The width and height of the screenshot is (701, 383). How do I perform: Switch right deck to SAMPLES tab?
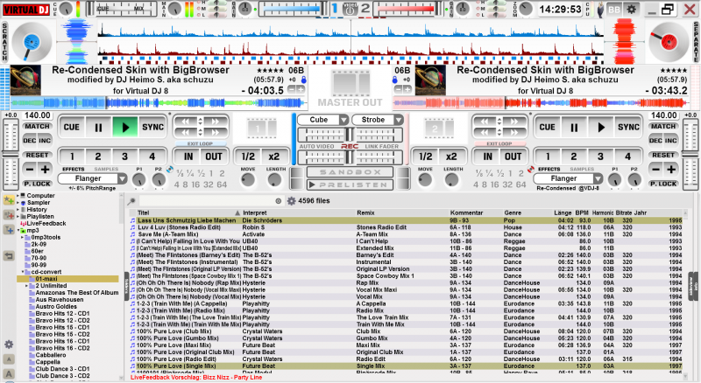tap(582, 170)
